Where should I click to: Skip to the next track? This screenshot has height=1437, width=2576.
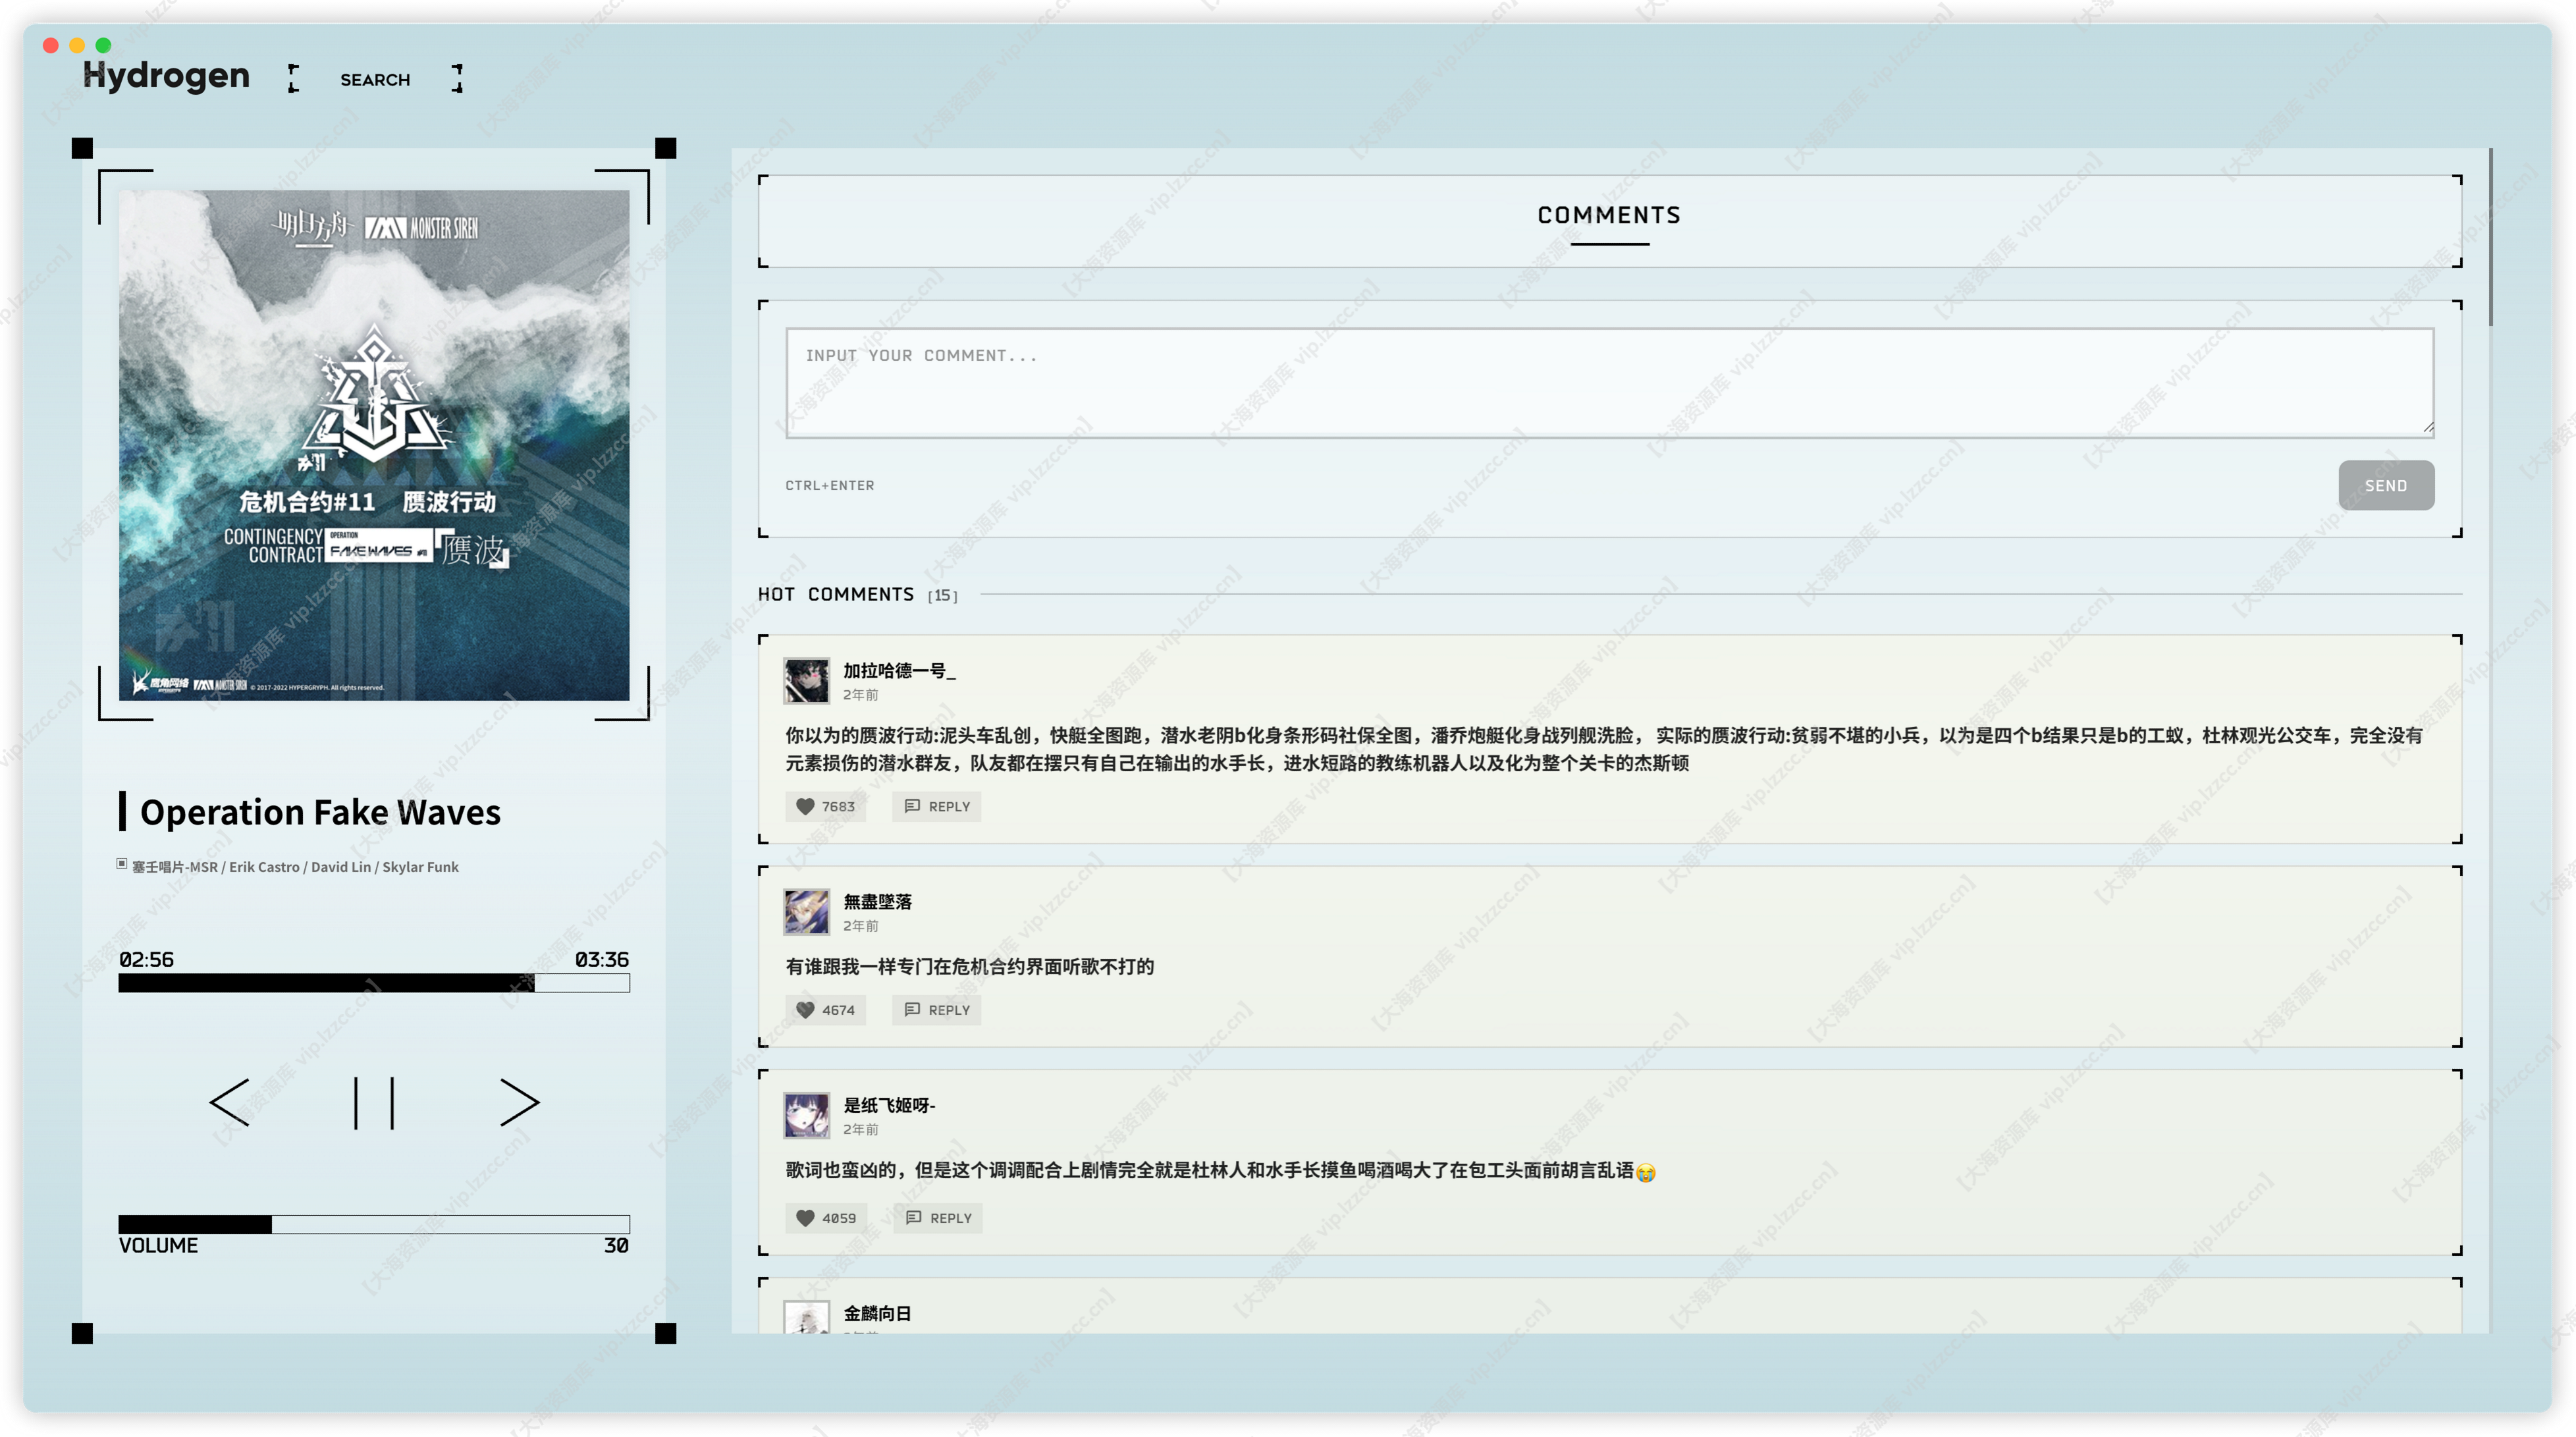pyautogui.click(x=519, y=1103)
